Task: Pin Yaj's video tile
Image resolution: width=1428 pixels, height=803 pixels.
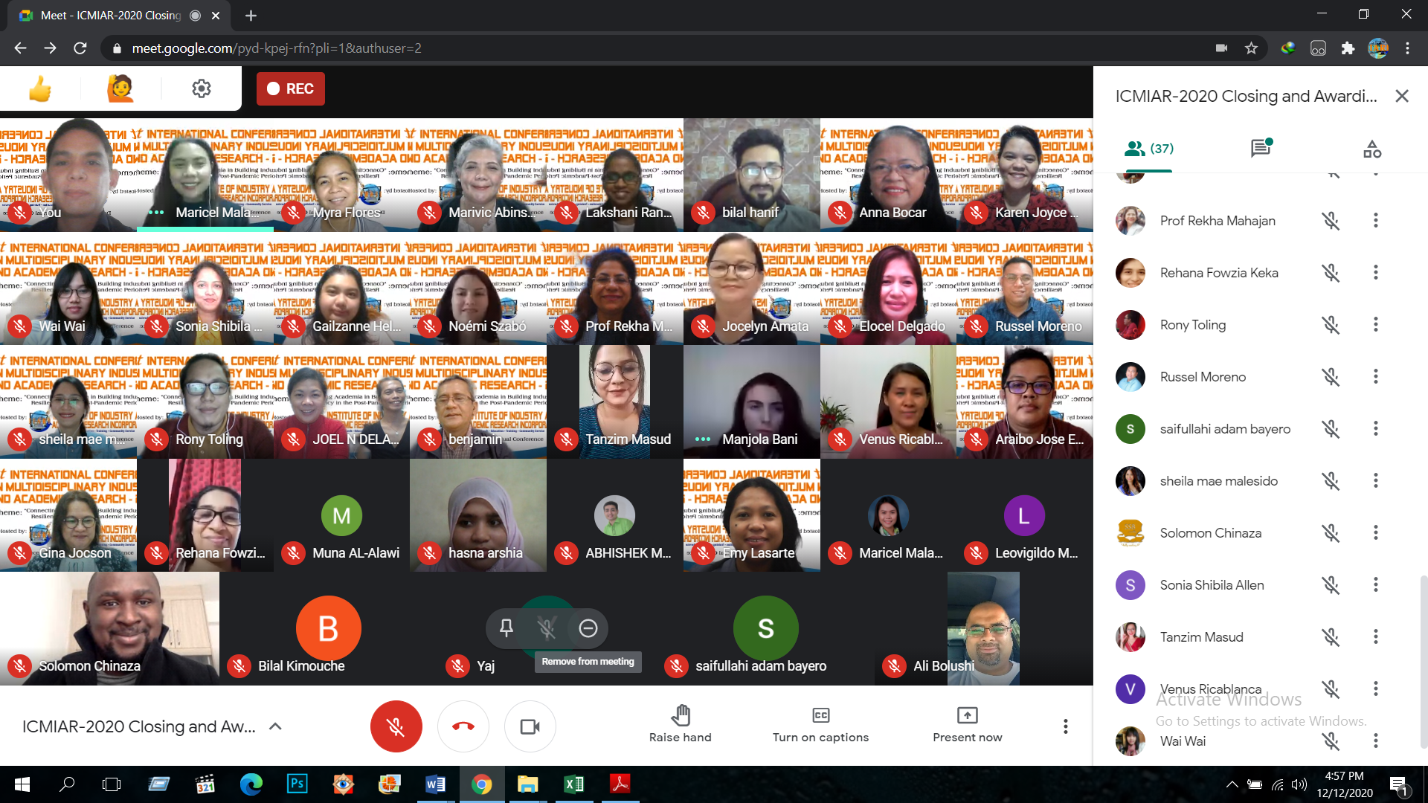Action: 506,628
